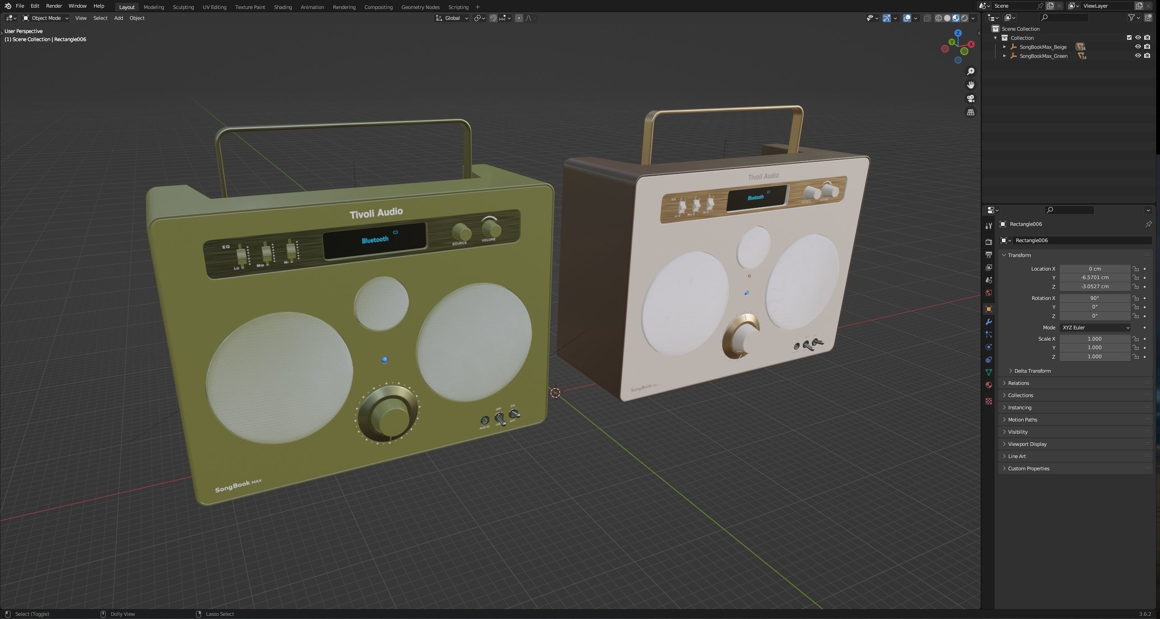This screenshot has width=1160, height=619.
Task: Toggle proportional editing
Action: pos(519,18)
